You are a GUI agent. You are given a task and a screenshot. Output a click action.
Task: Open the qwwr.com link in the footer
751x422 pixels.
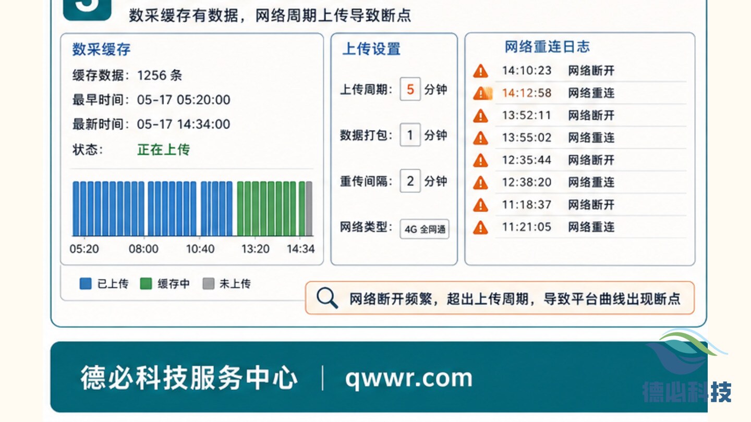coord(409,378)
